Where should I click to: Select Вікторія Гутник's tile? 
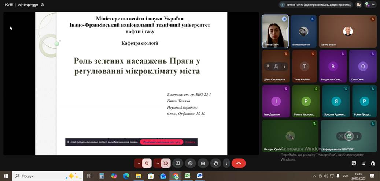pos(303,31)
